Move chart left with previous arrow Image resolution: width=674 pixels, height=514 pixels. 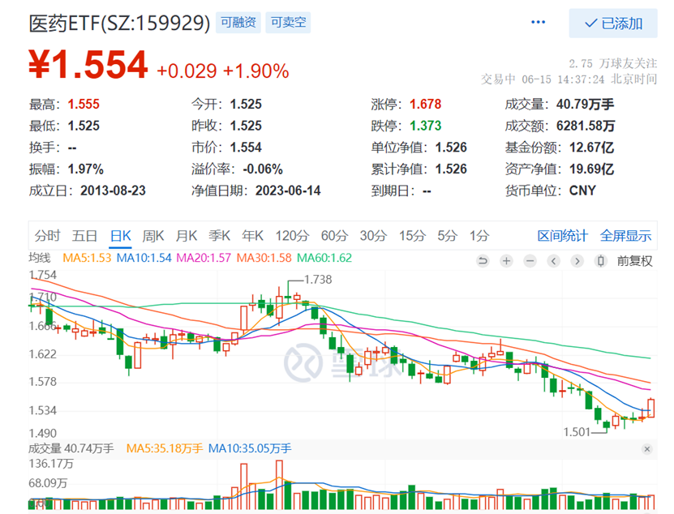coord(554,261)
